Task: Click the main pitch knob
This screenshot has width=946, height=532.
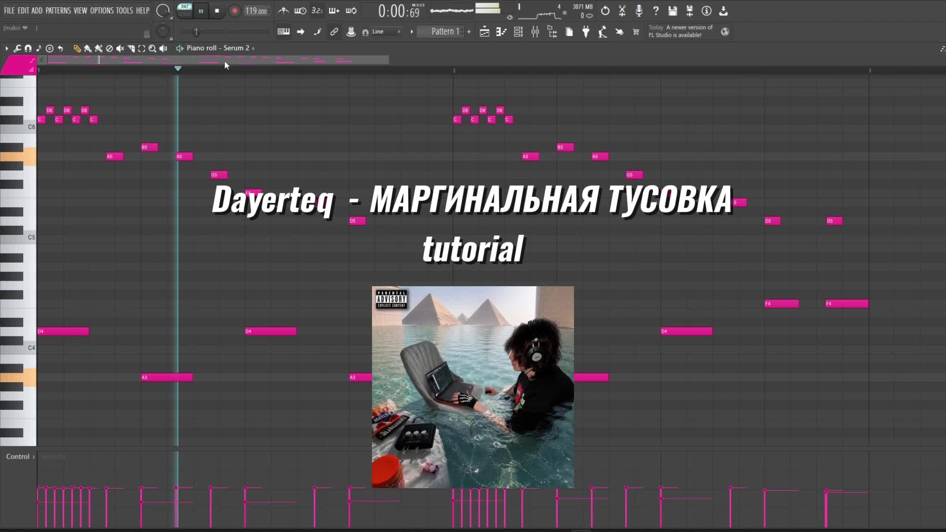Action: (x=162, y=32)
